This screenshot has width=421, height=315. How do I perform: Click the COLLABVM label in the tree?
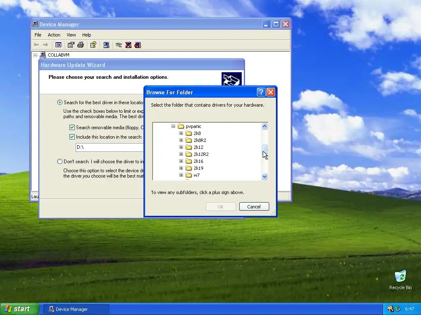[x=58, y=55]
